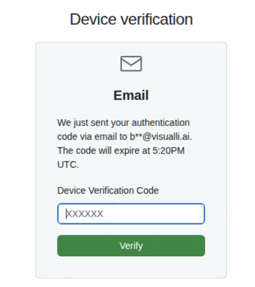This screenshot has height=287, width=255.
Task: Click the envelope mail icon
Action: [131, 64]
